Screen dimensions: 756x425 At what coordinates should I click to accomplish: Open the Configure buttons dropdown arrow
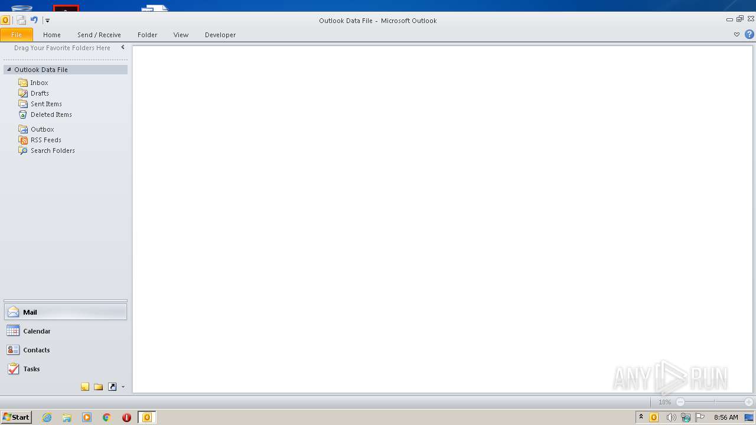pos(123,387)
